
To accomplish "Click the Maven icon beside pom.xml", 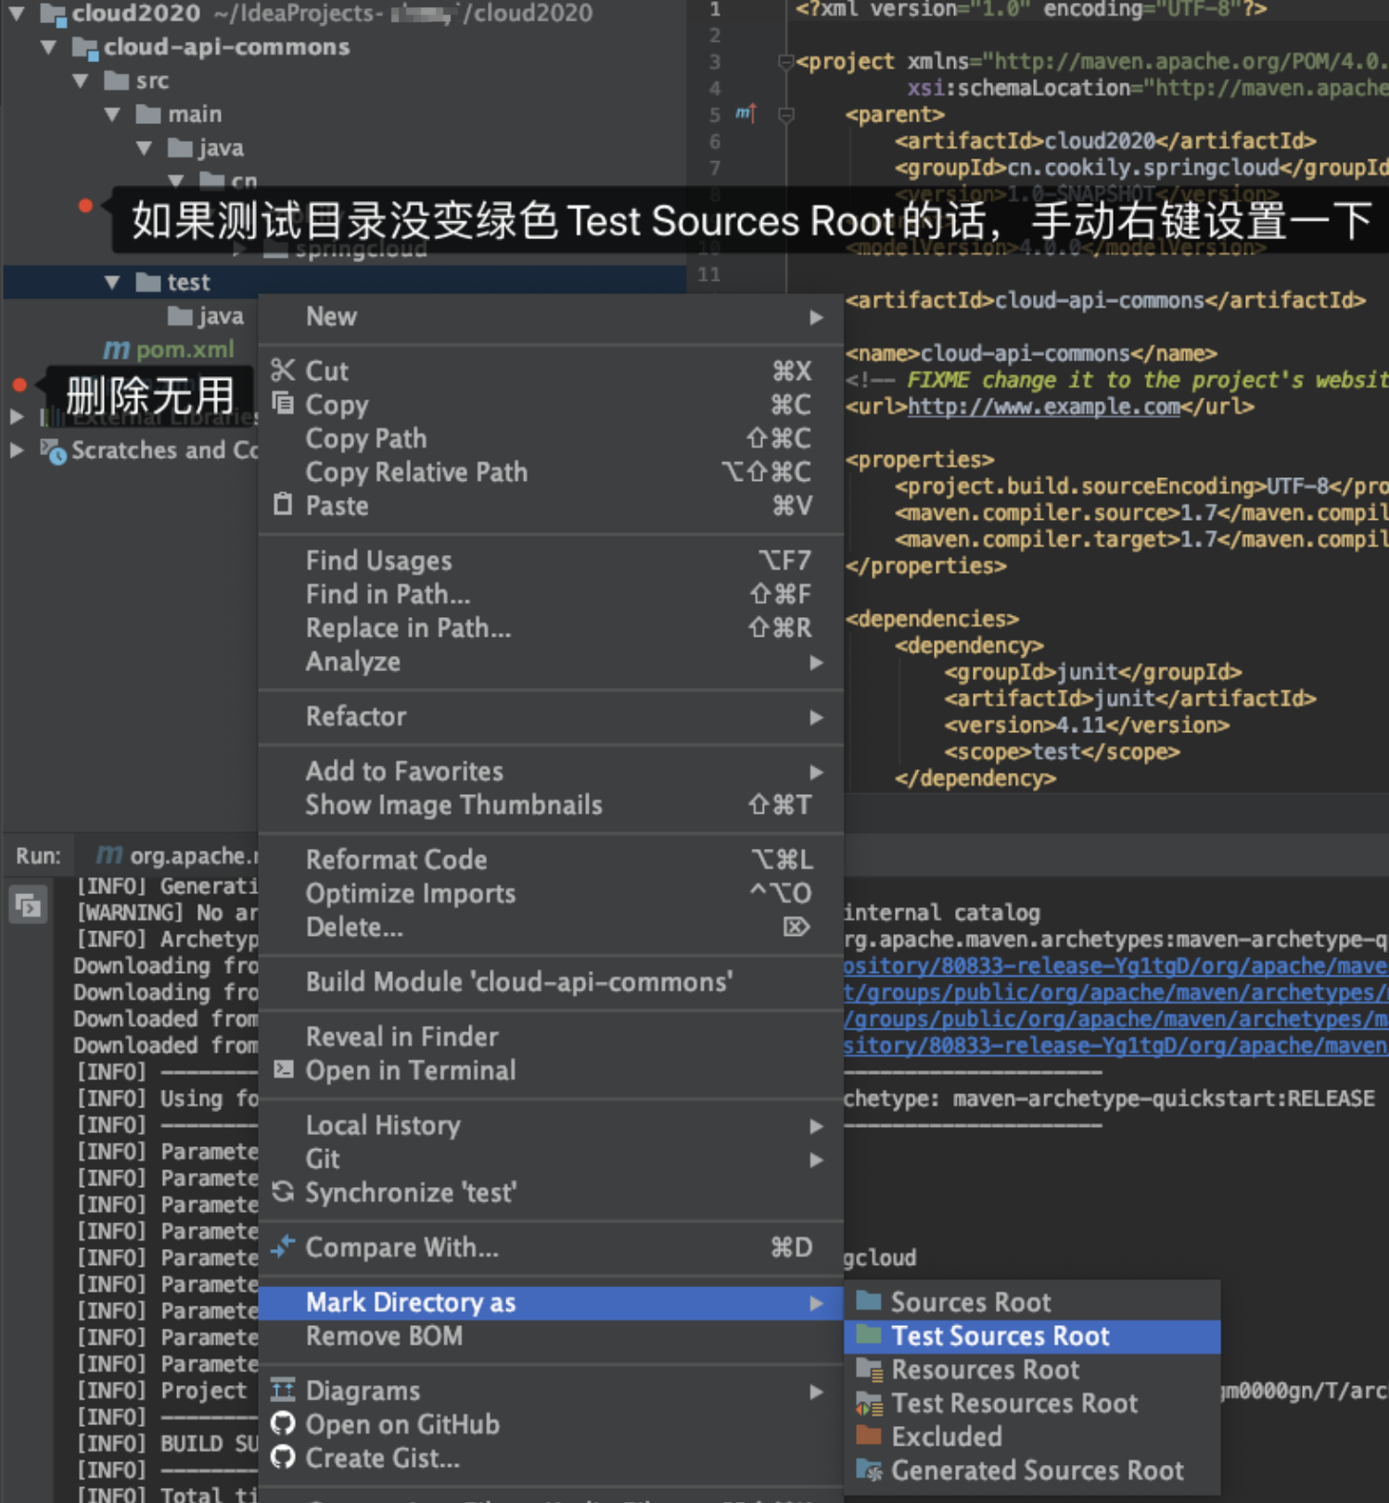I will click(x=116, y=349).
